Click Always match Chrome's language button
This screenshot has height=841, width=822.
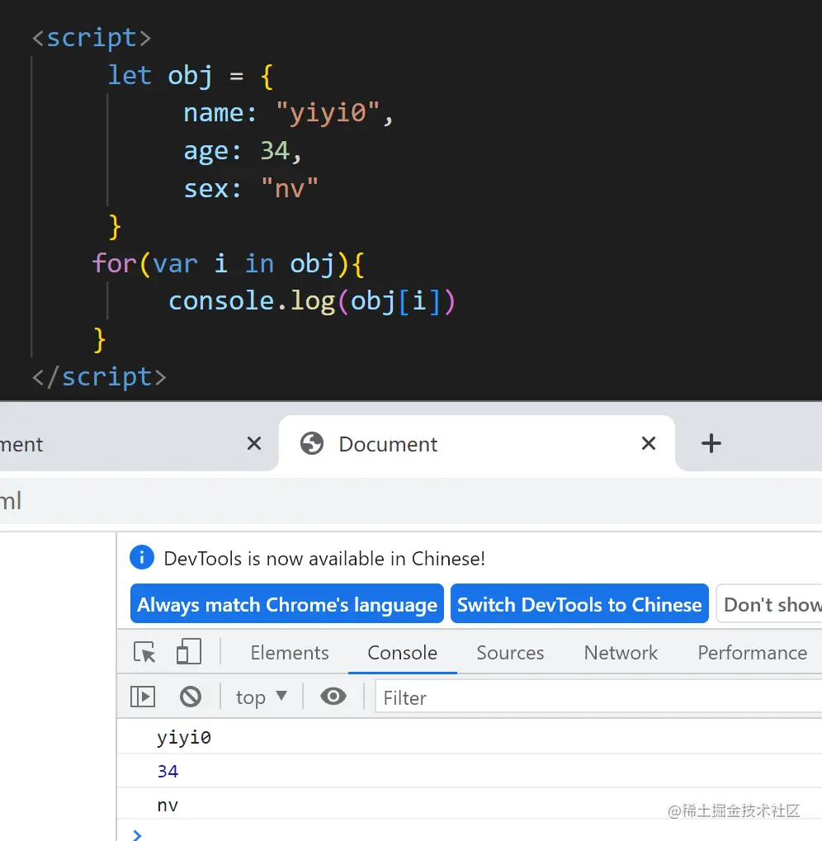click(287, 604)
